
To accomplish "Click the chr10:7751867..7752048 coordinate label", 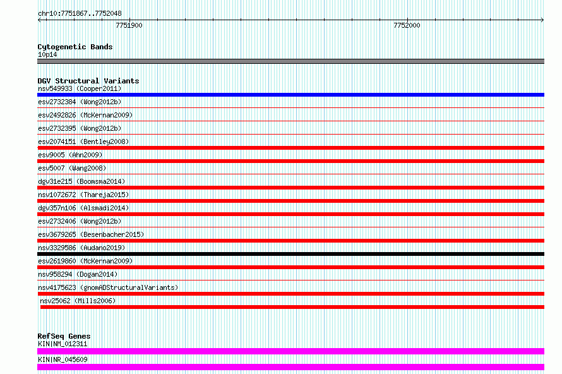I will [x=80, y=13].
